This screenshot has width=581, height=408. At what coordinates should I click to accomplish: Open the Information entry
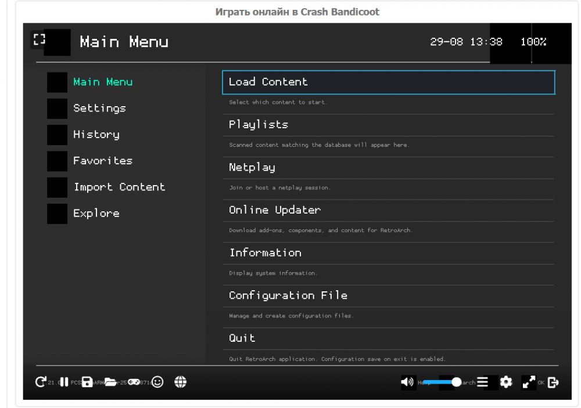(x=389, y=253)
